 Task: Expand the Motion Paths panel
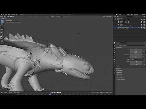coord(120,74)
